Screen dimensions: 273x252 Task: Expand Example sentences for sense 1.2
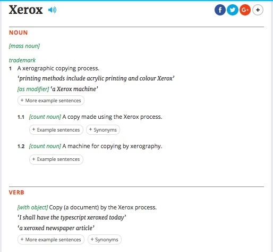point(56,159)
